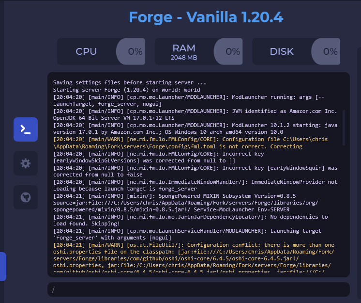The height and width of the screenshot is (303, 361).
Task: Click 'load found. Skipping!' line
Action: point(87,223)
